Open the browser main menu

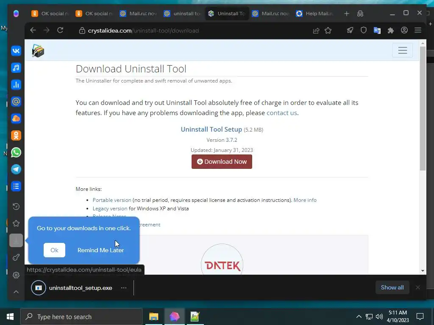click(x=417, y=30)
